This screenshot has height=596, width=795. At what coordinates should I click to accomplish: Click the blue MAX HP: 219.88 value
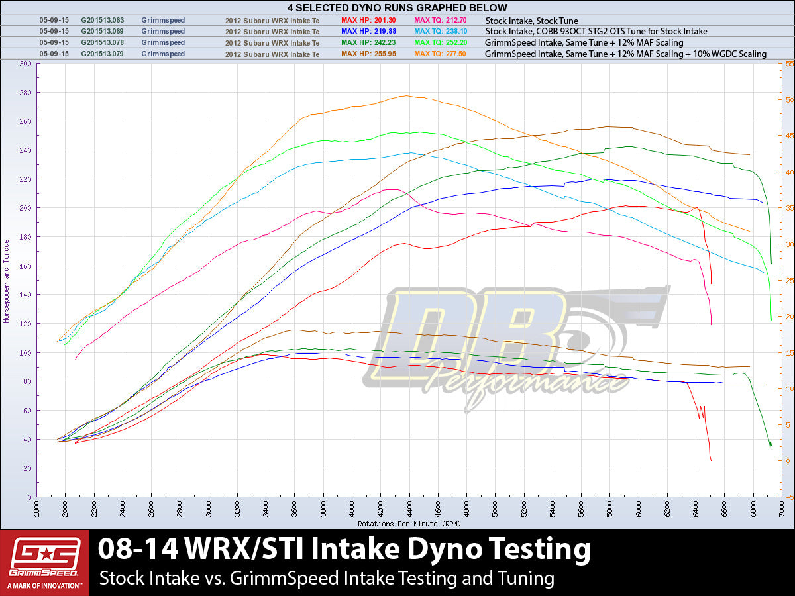coord(368,31)
